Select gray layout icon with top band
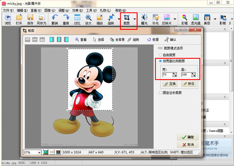This screenshot has height=166, width=234. 42,40
